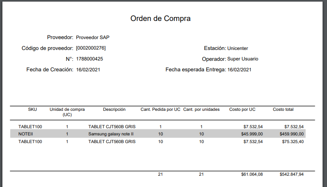Click the Fecha de Creación date value
This screenshot has height=187, width=327.
[x=88, y=70]
